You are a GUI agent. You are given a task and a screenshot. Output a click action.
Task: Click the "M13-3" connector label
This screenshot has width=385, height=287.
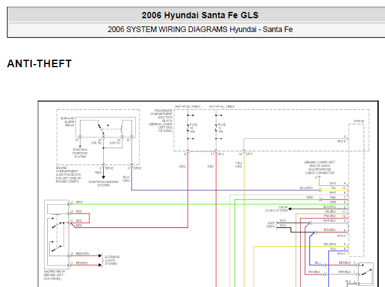tap(341, 141)
